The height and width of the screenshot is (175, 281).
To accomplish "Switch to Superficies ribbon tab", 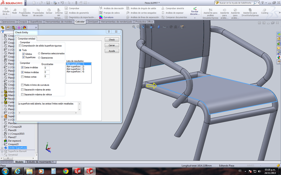I will (36, 22).
